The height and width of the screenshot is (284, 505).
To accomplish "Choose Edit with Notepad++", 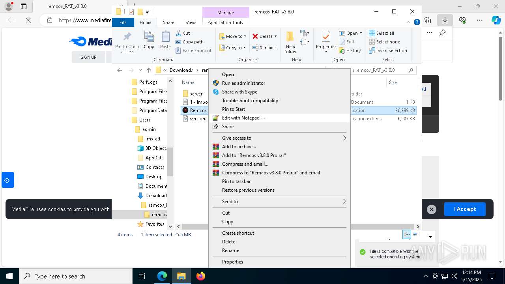I will pyautogui.click(x=279, y=118).
